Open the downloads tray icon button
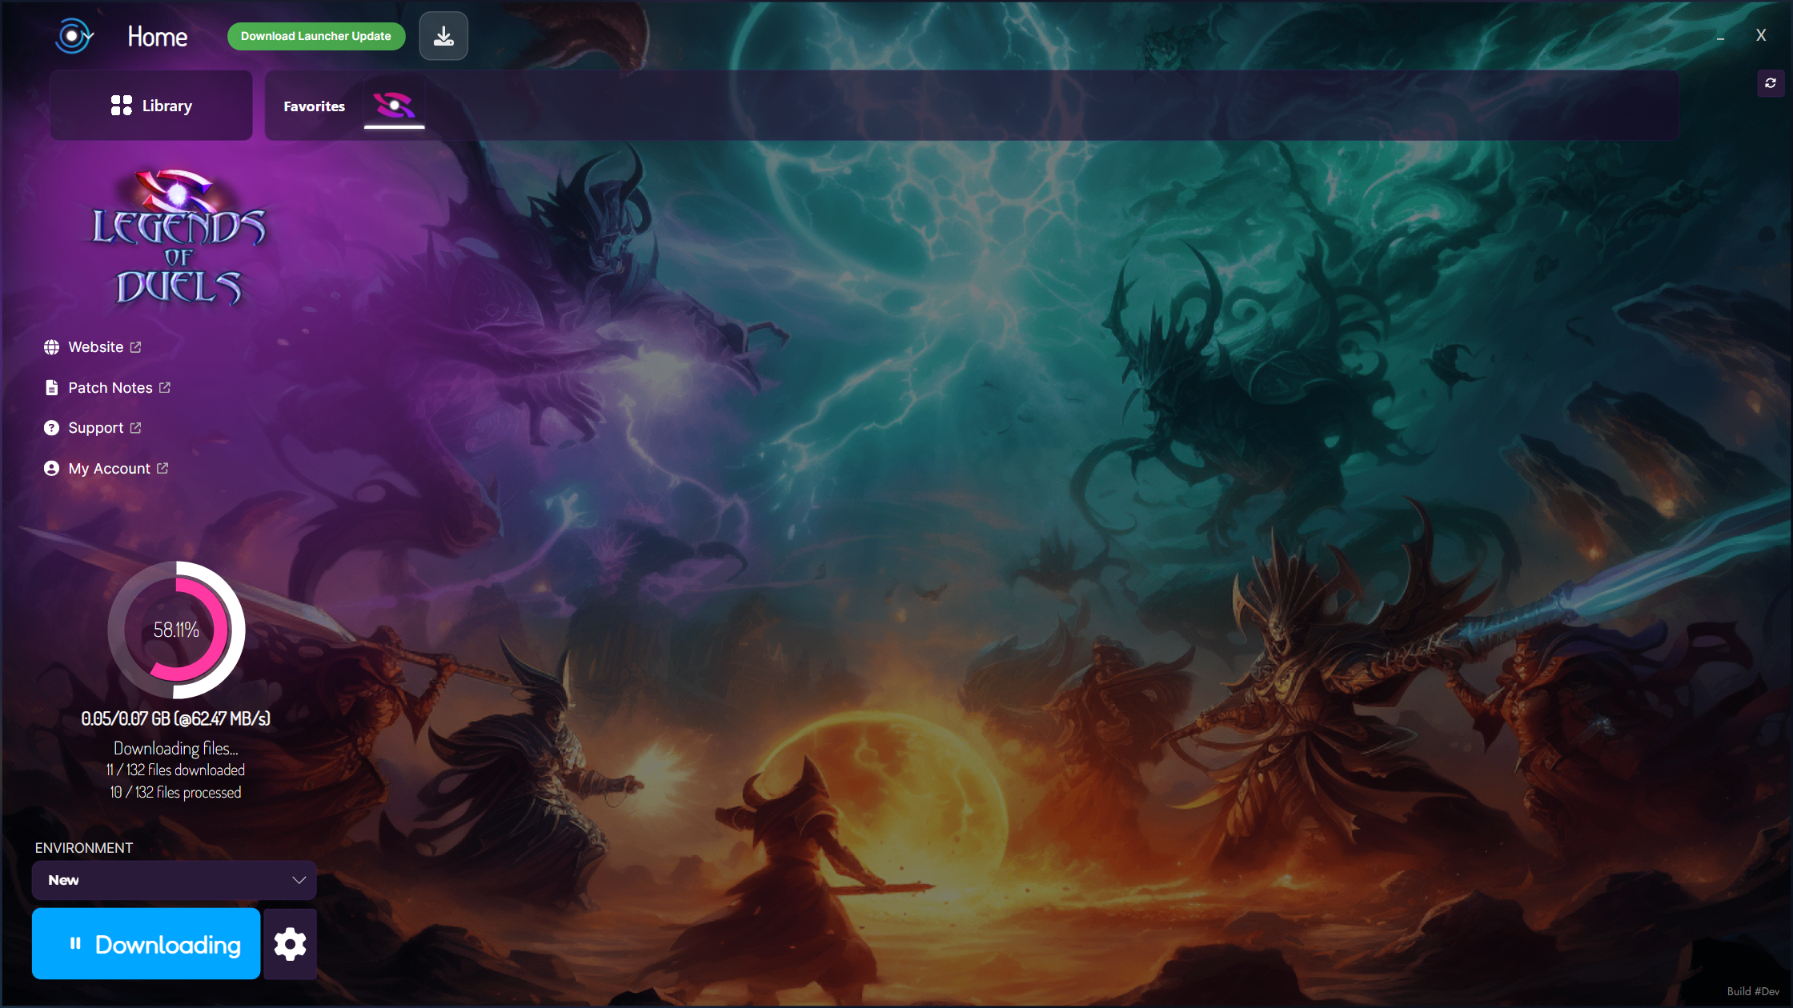The image size is (1793, 1008). pyautogui.click(x=443, y=36)
